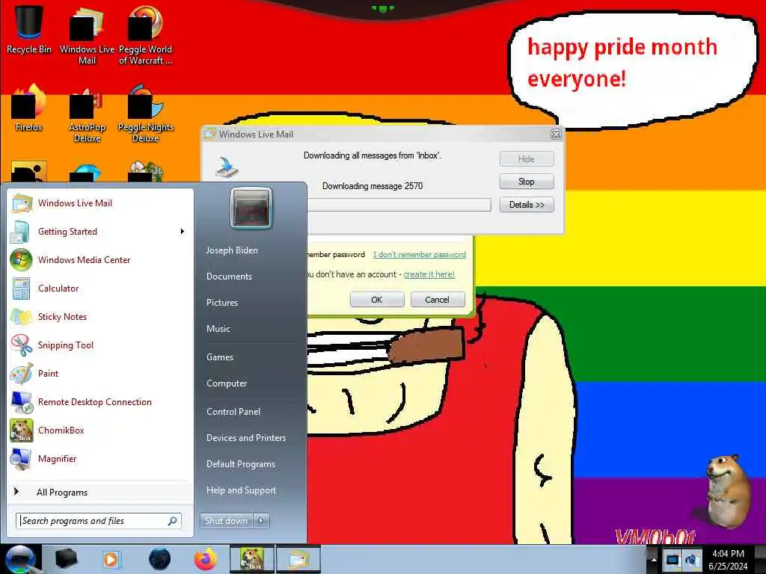Click 'I don't remember password' link

[x=419, y=254]
